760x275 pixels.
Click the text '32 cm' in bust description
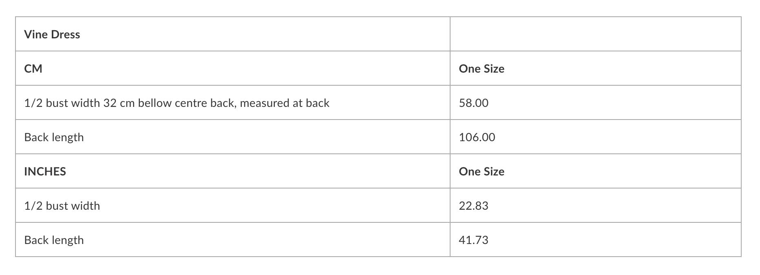pyautogui.click(x=119, y=103)
